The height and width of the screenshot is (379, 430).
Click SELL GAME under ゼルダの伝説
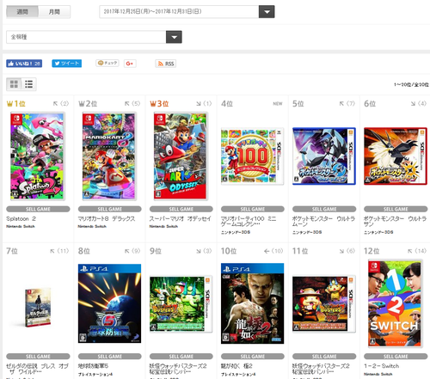38,357
